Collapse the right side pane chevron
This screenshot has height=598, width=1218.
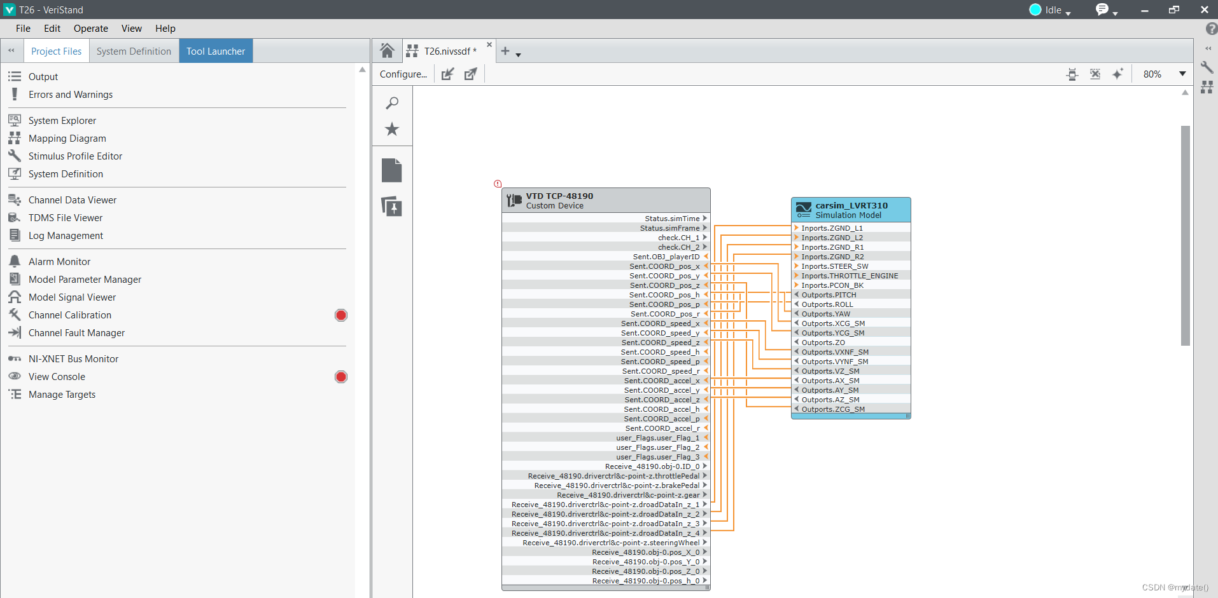[1208, 48]
